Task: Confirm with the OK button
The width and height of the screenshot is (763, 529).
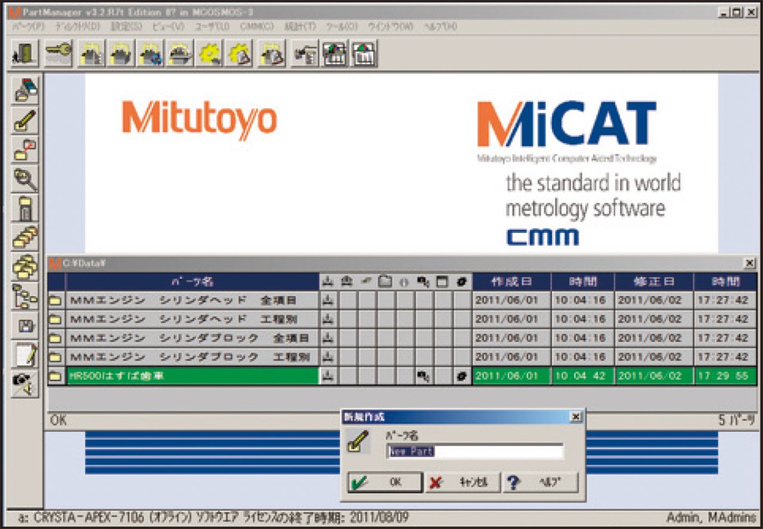Action: 385,483
